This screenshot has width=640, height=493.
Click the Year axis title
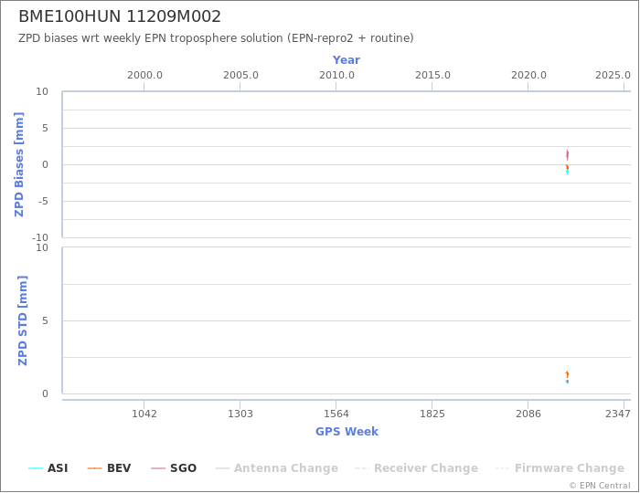(347, 60)
